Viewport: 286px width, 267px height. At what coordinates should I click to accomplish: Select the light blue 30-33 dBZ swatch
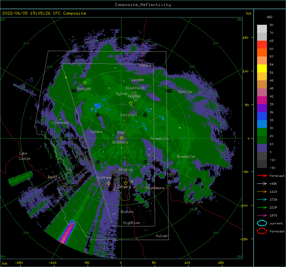click(262, 124)
